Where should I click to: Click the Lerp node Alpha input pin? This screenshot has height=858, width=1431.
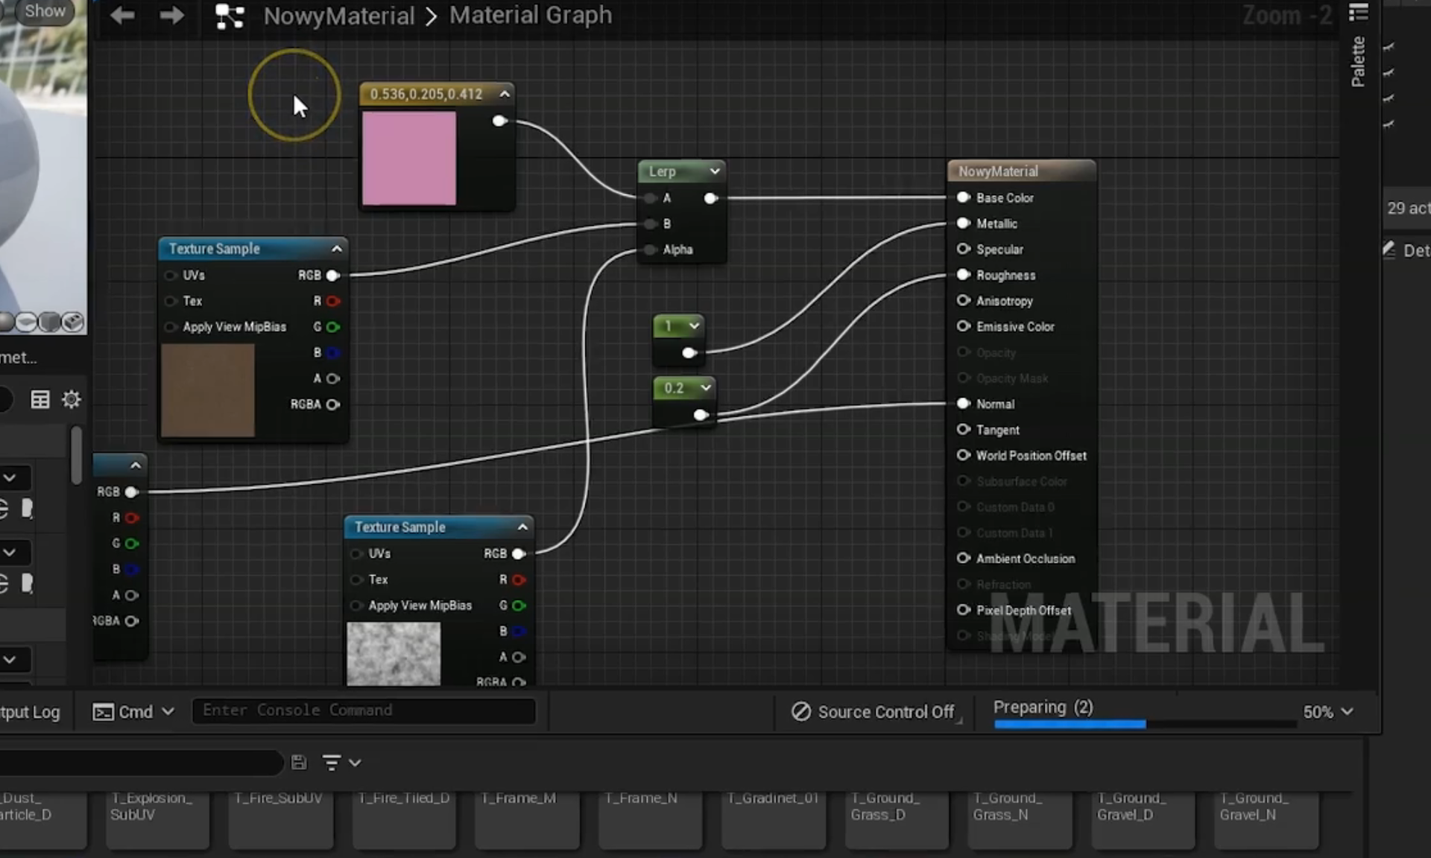pyautogui.click(x=651, y=250)
